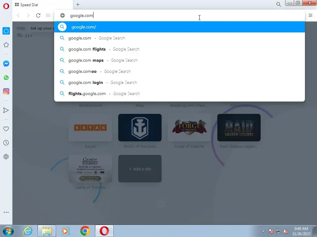Click the Opera taskbar button
Viewport: 317px width, 237px height.
tap(104, 231)
